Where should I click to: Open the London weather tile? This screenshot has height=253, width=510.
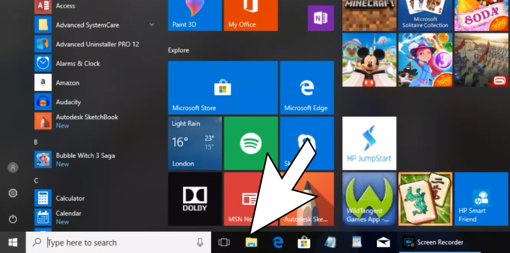click(x=195, y=143)
